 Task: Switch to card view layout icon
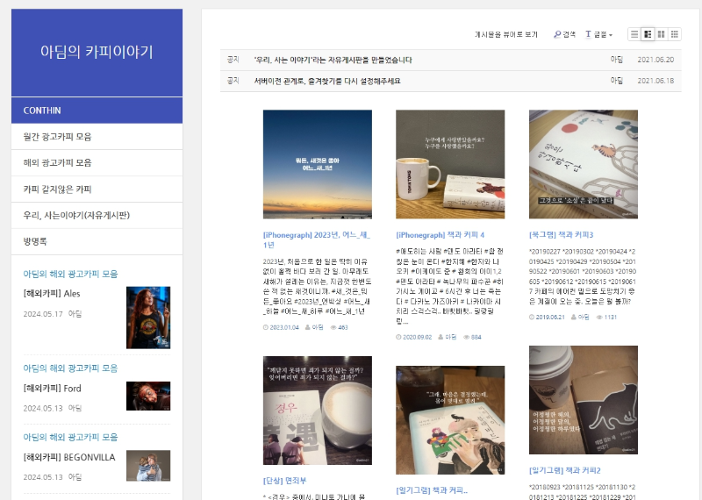(662, 34)
